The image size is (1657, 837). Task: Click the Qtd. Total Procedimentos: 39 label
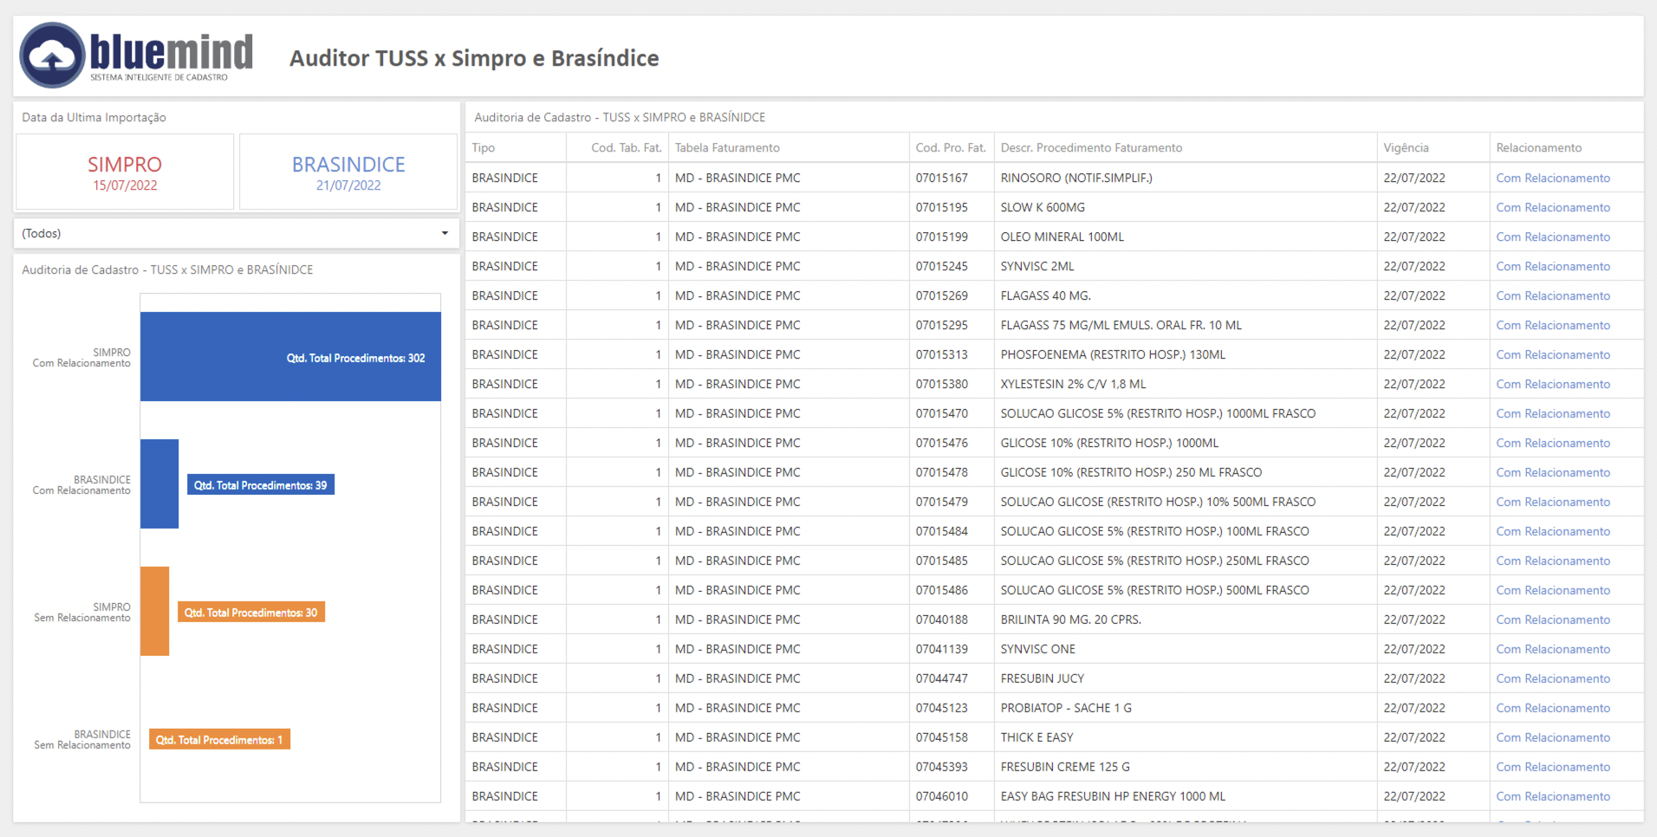[x=260, y=484]
